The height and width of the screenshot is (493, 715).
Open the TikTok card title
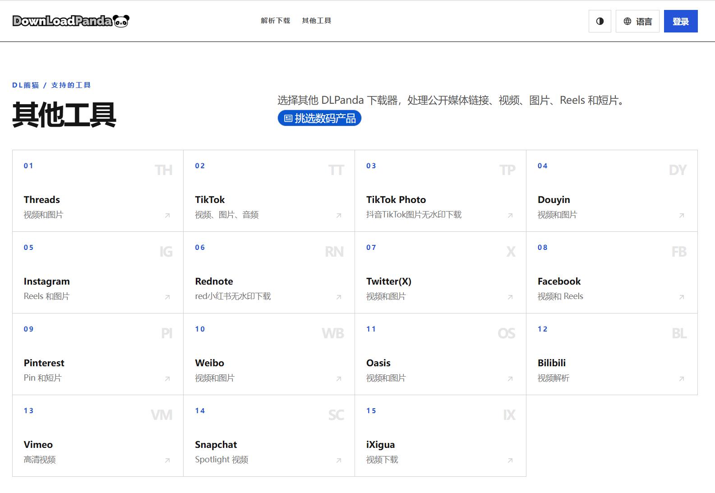(x=210, y=200)
